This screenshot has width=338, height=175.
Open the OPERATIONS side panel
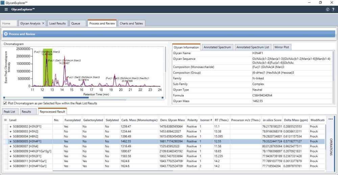(331, 147)
